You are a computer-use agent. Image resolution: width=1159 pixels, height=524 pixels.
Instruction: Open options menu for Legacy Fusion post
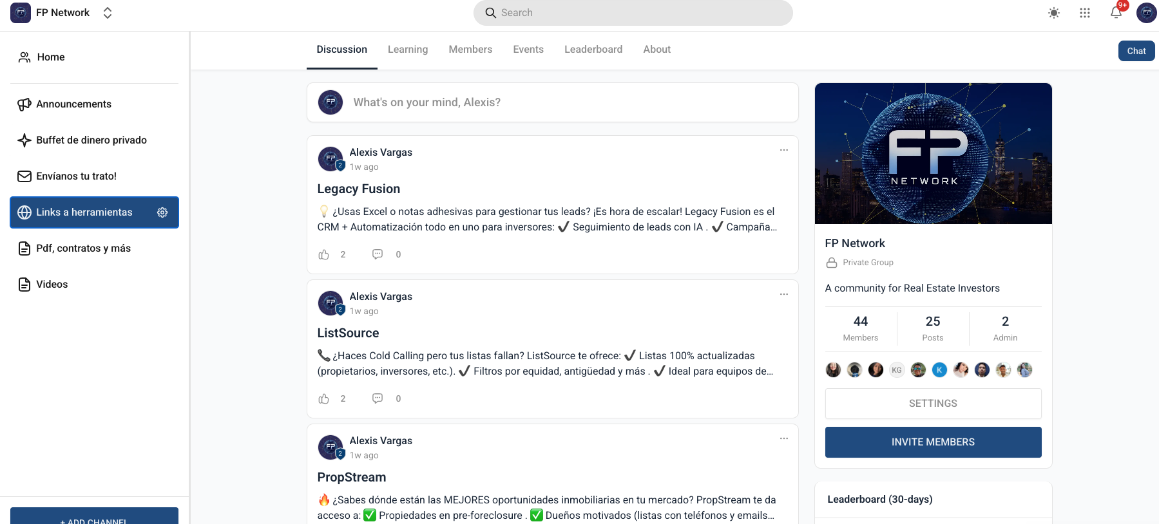(784, 150)
